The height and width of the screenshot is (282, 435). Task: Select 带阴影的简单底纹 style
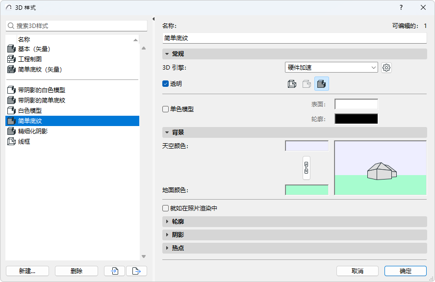pyautogui.click(x=72, y=100)
